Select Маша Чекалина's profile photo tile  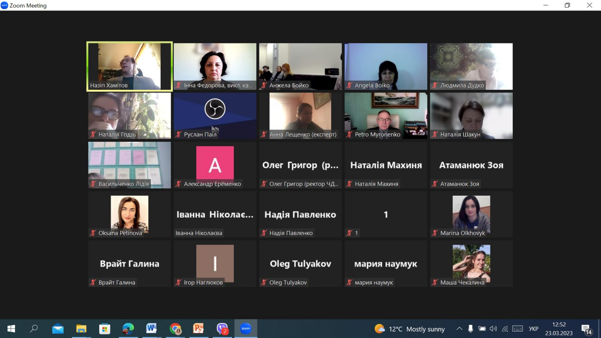pyautogui.click(x=471, y=264)
